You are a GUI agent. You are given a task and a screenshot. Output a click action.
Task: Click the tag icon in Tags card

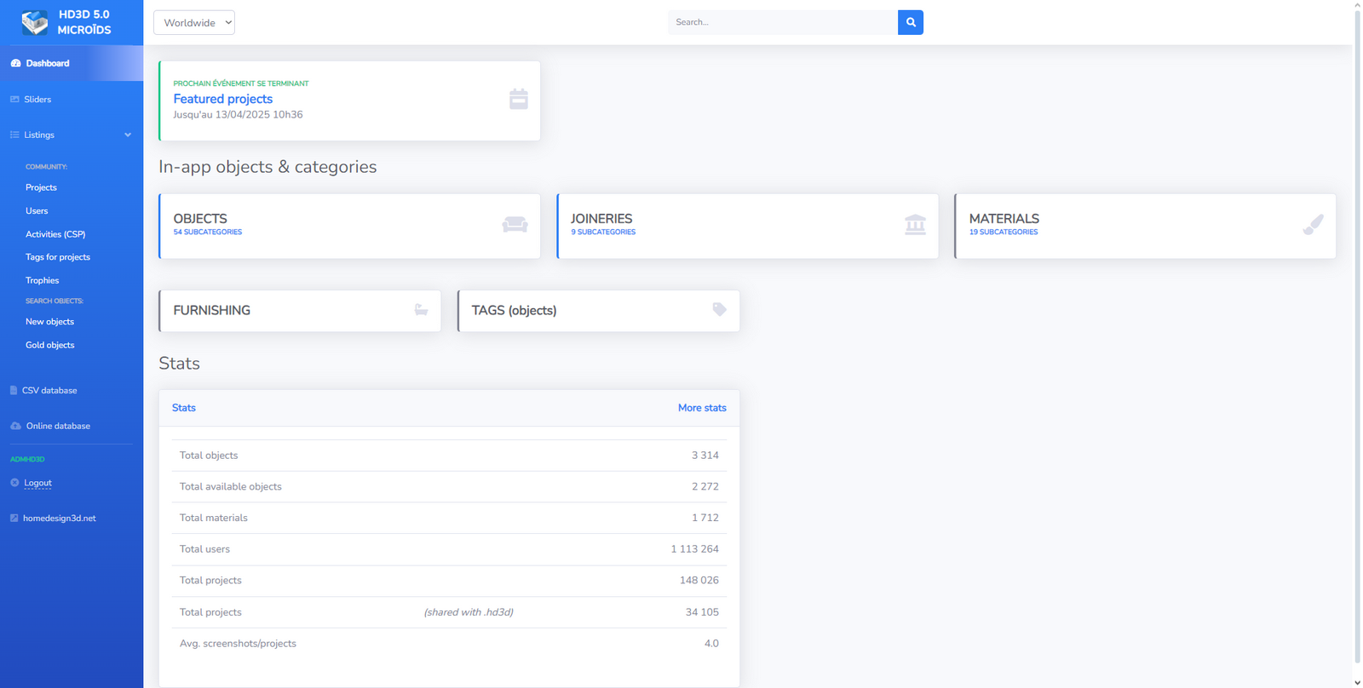point(719,310)
